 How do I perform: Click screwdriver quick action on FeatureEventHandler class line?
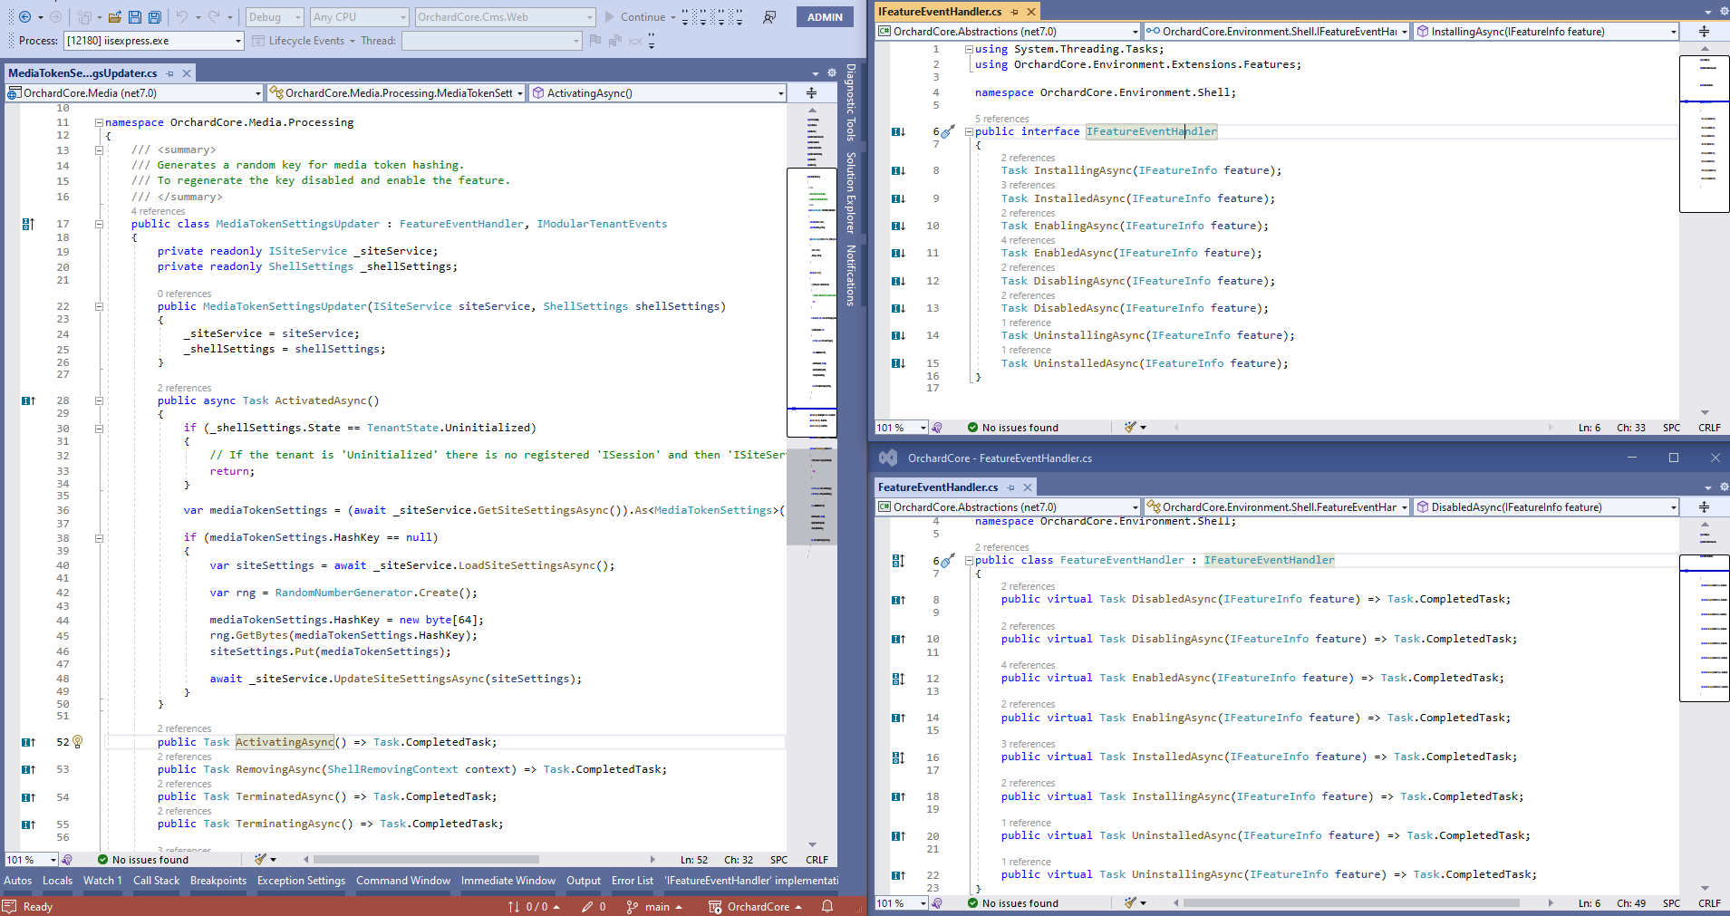948,560
